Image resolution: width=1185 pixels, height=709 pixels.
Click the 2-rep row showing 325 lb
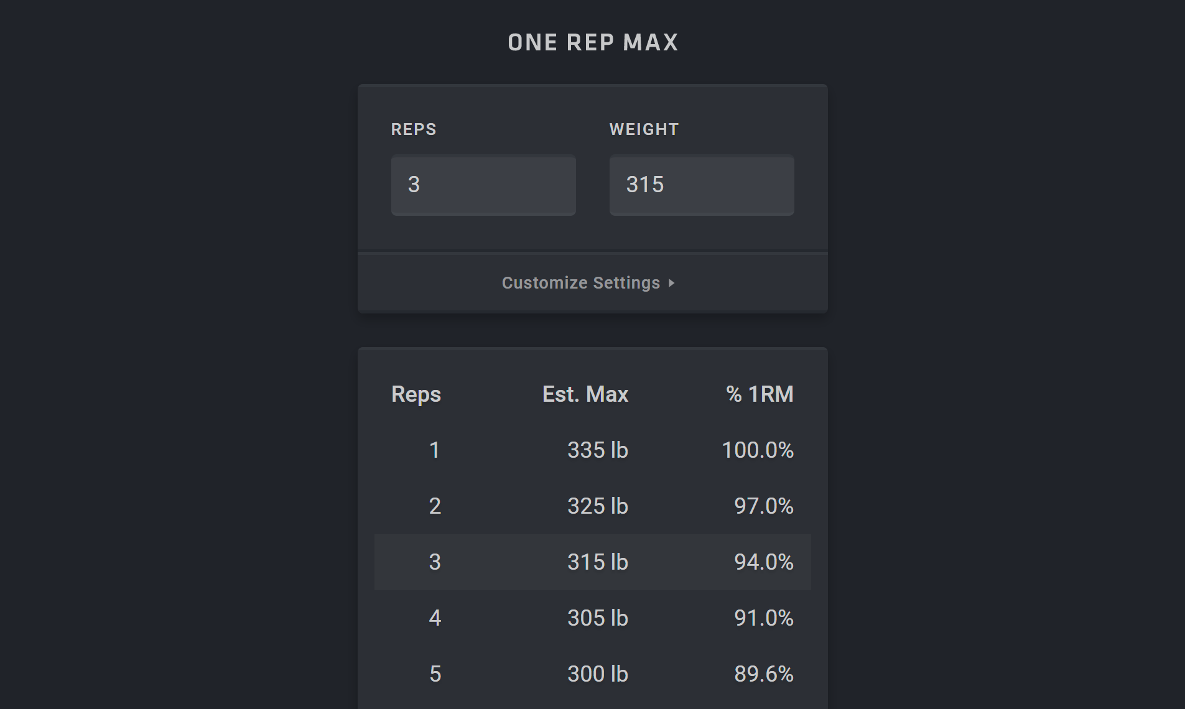(x=592, y=506)
